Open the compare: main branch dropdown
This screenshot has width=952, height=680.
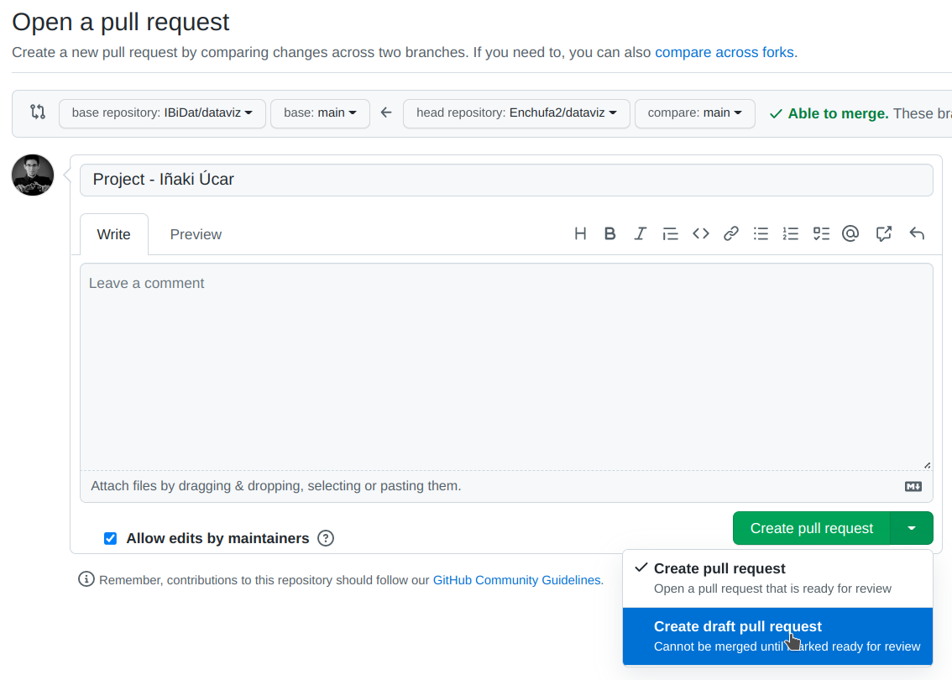pos(695,112)
